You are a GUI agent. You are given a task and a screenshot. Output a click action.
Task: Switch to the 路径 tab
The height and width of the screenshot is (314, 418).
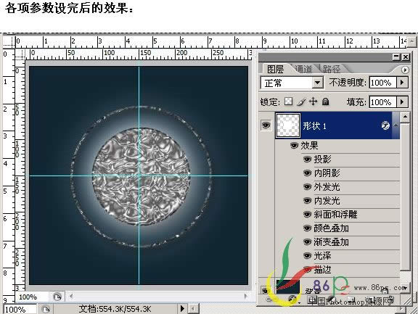coord(332,69)
